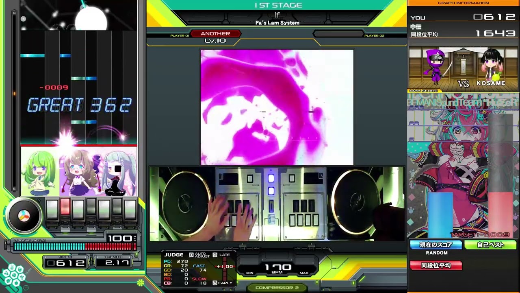Image resolution: width=520 pixels, height=293 pixels.
Task: Select the 現在のスコア legend button
Action: click(436, 245)
